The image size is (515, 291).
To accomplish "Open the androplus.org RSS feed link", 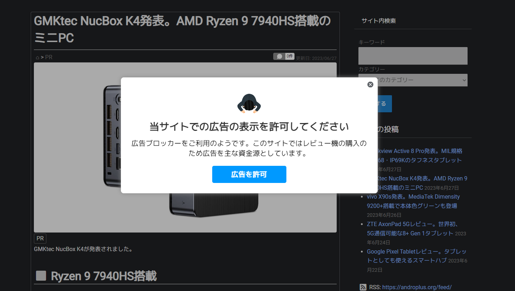I will pyautogui.click(x=418, y=287).
